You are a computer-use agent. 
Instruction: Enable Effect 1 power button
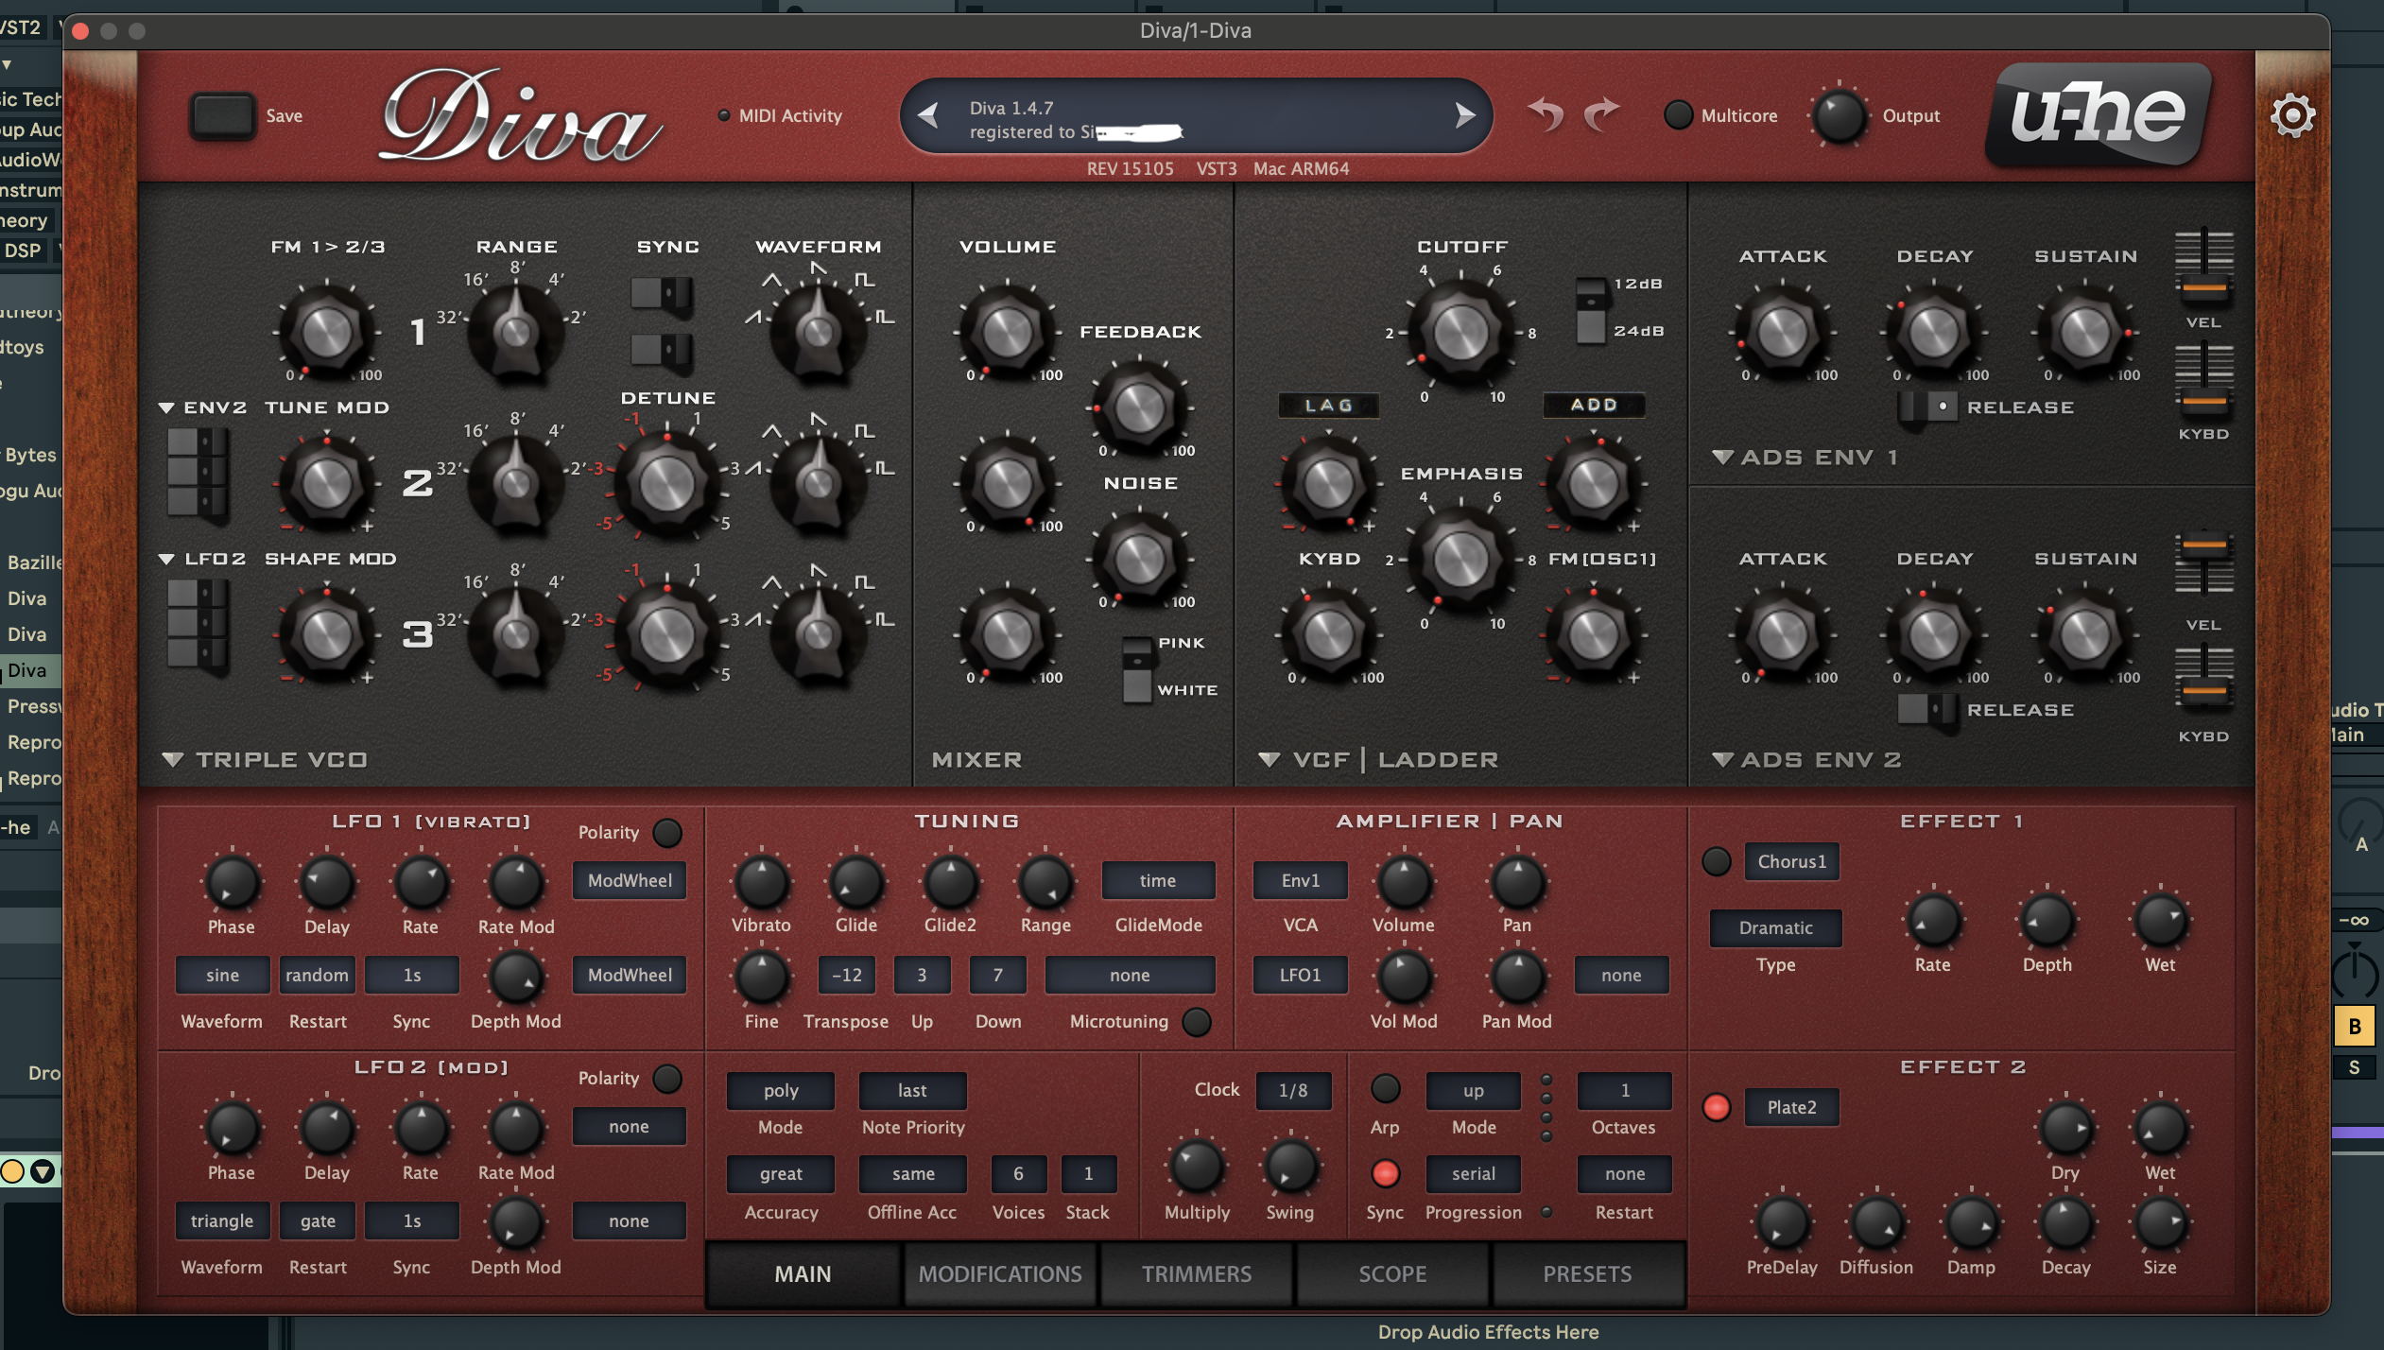click(1717, 861)
